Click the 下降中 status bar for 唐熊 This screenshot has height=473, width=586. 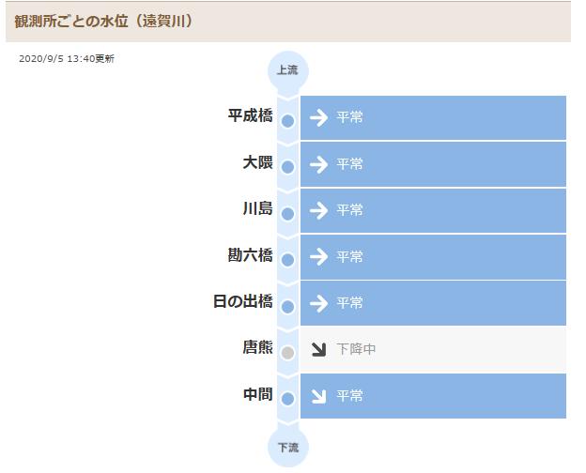433,350
